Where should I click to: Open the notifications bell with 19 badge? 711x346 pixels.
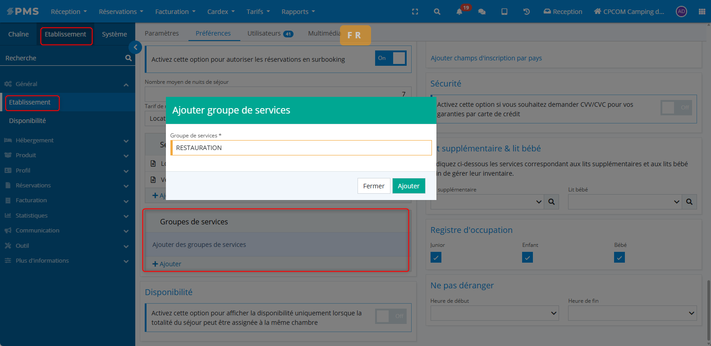pos(459,12)
